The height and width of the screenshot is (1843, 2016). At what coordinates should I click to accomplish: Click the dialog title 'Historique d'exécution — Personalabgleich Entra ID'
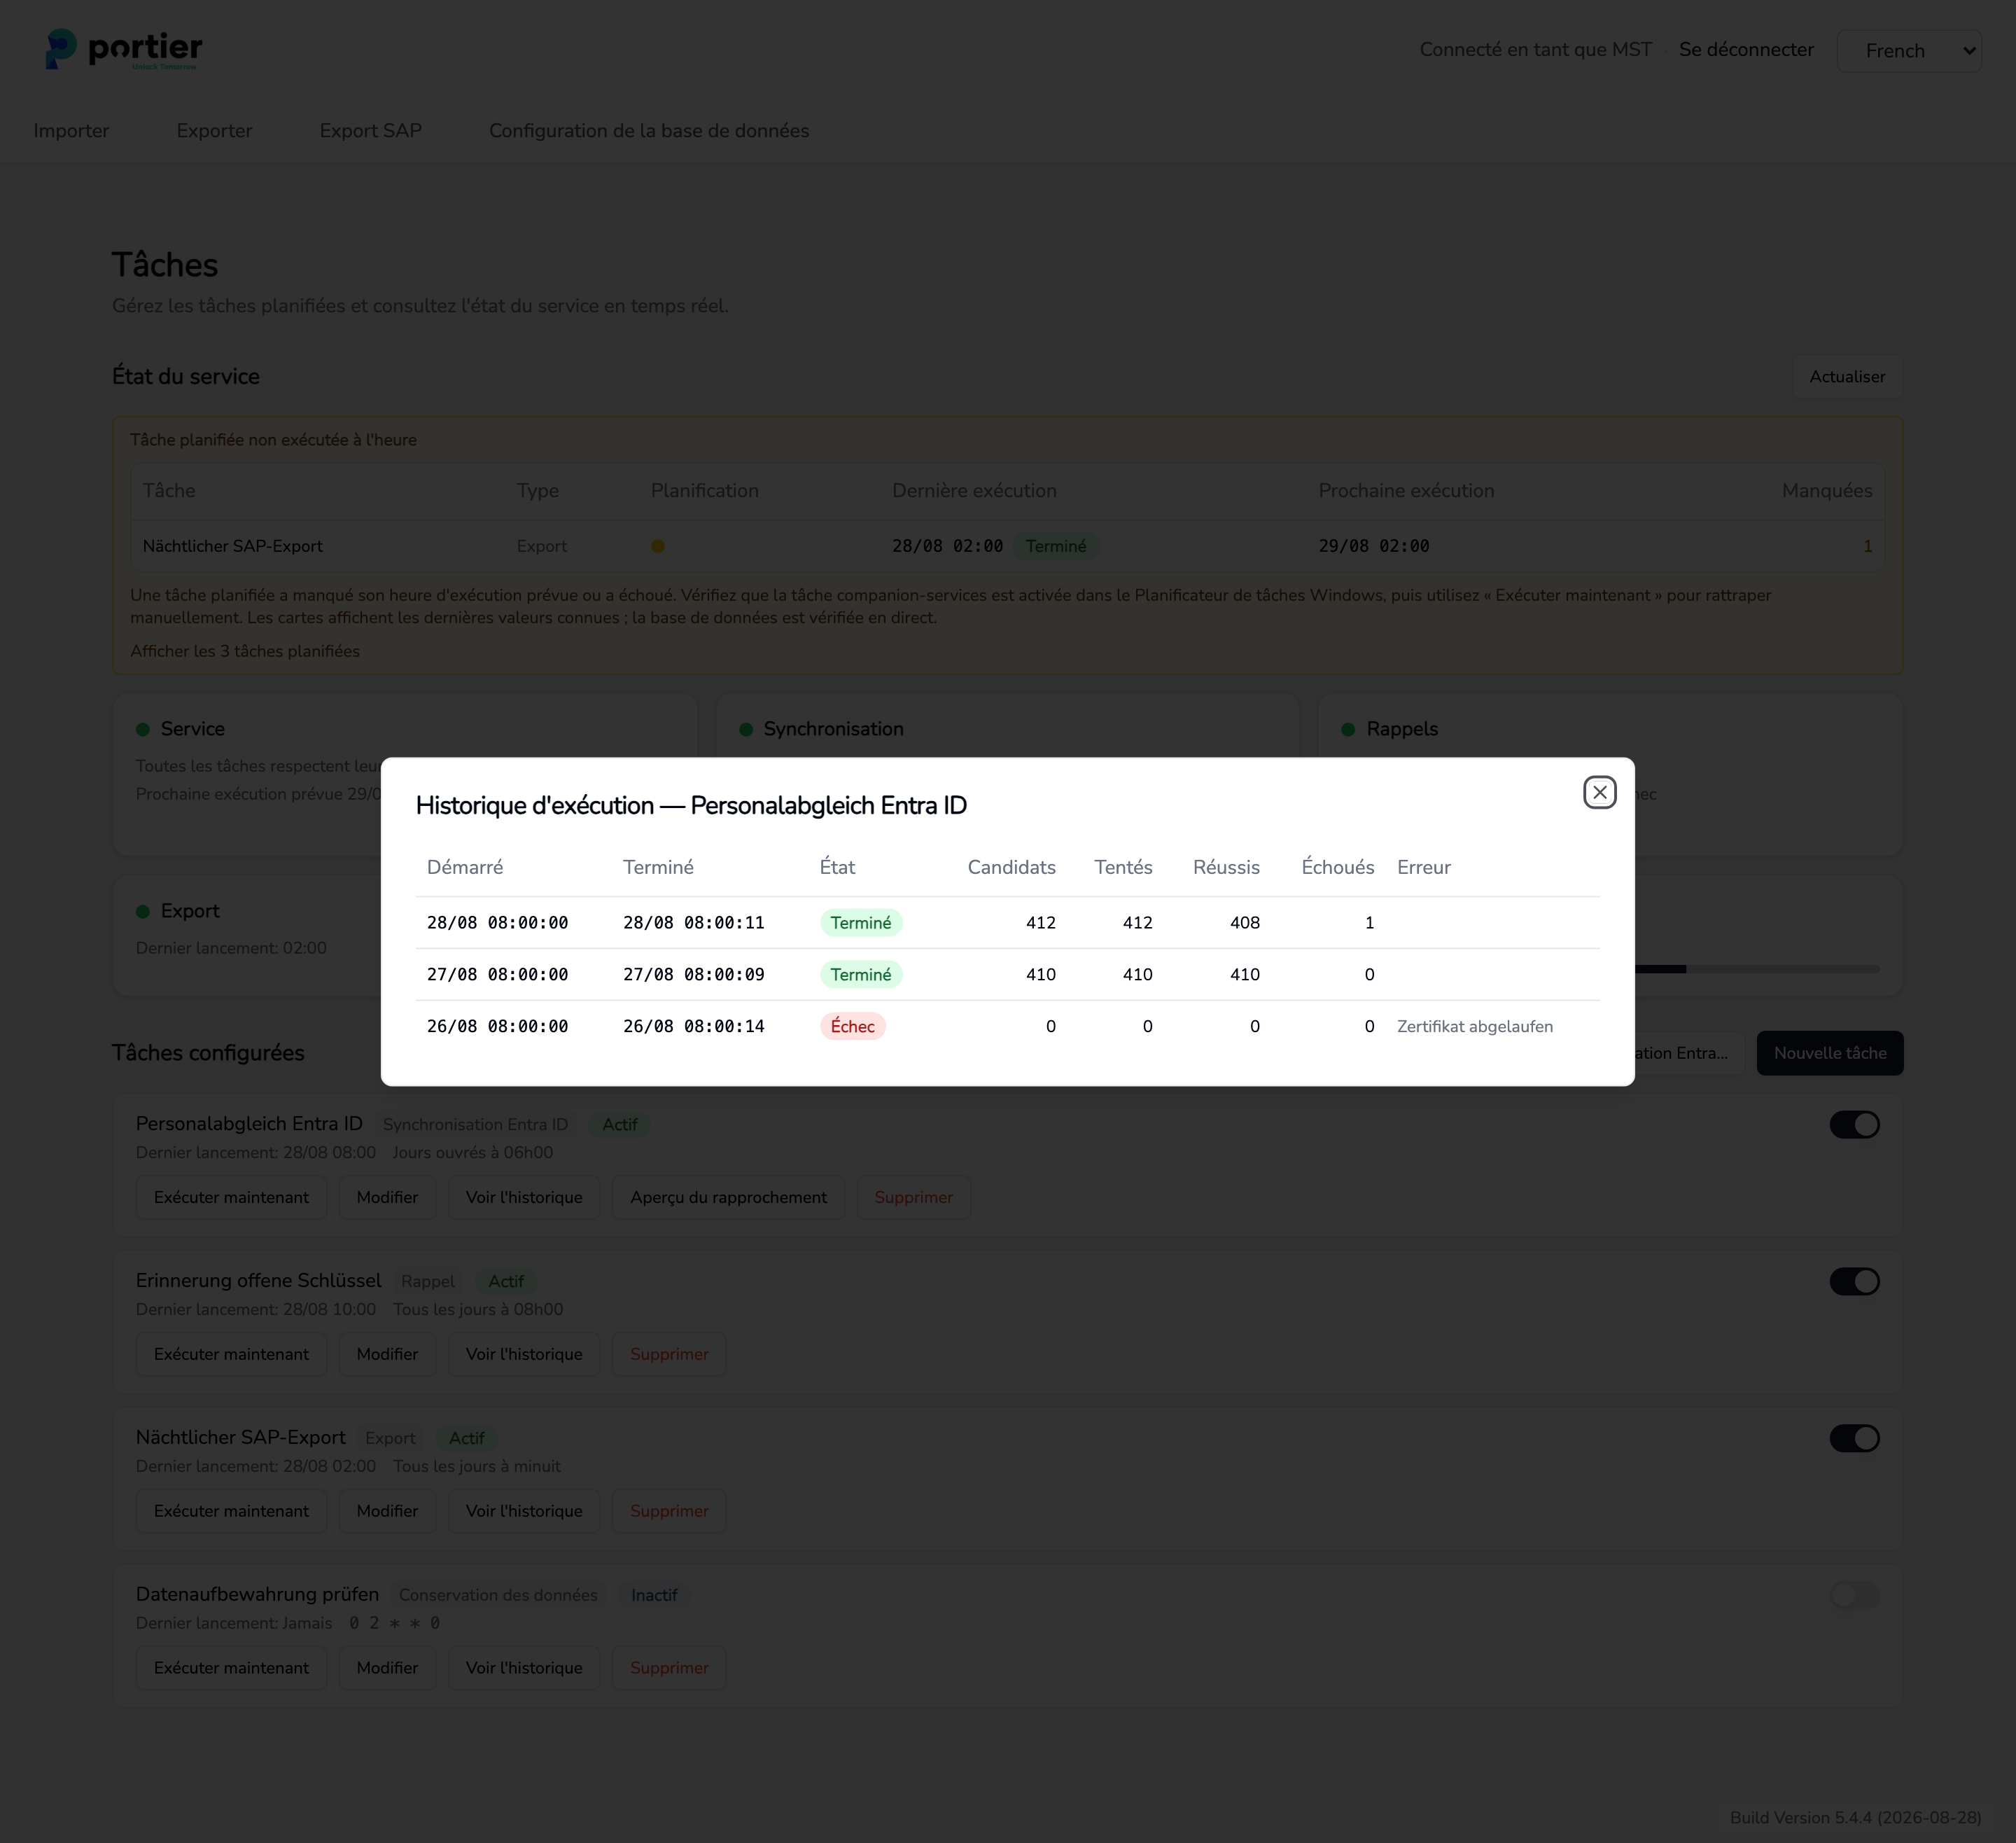691,807
